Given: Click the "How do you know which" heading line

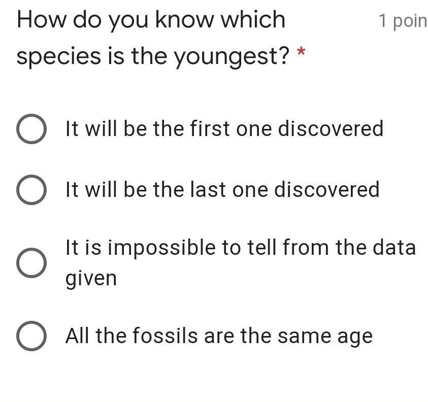Looking at the screenshot, I should coord(151,20).
